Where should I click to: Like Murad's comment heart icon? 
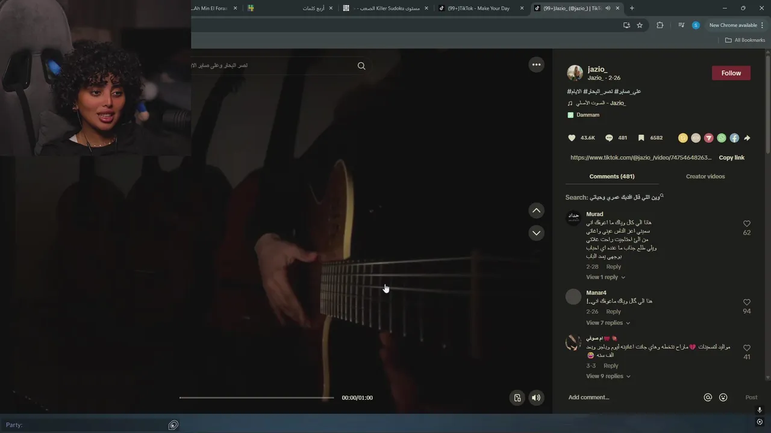(747, 224)
